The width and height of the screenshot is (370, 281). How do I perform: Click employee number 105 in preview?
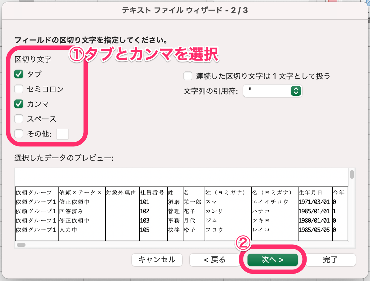pos(145,230)
